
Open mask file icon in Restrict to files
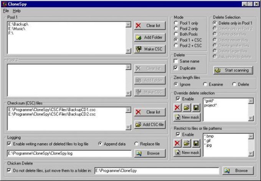tap(187, 143)
